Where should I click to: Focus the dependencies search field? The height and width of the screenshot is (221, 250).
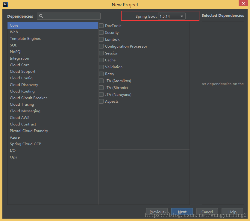(x=69, y=16)
